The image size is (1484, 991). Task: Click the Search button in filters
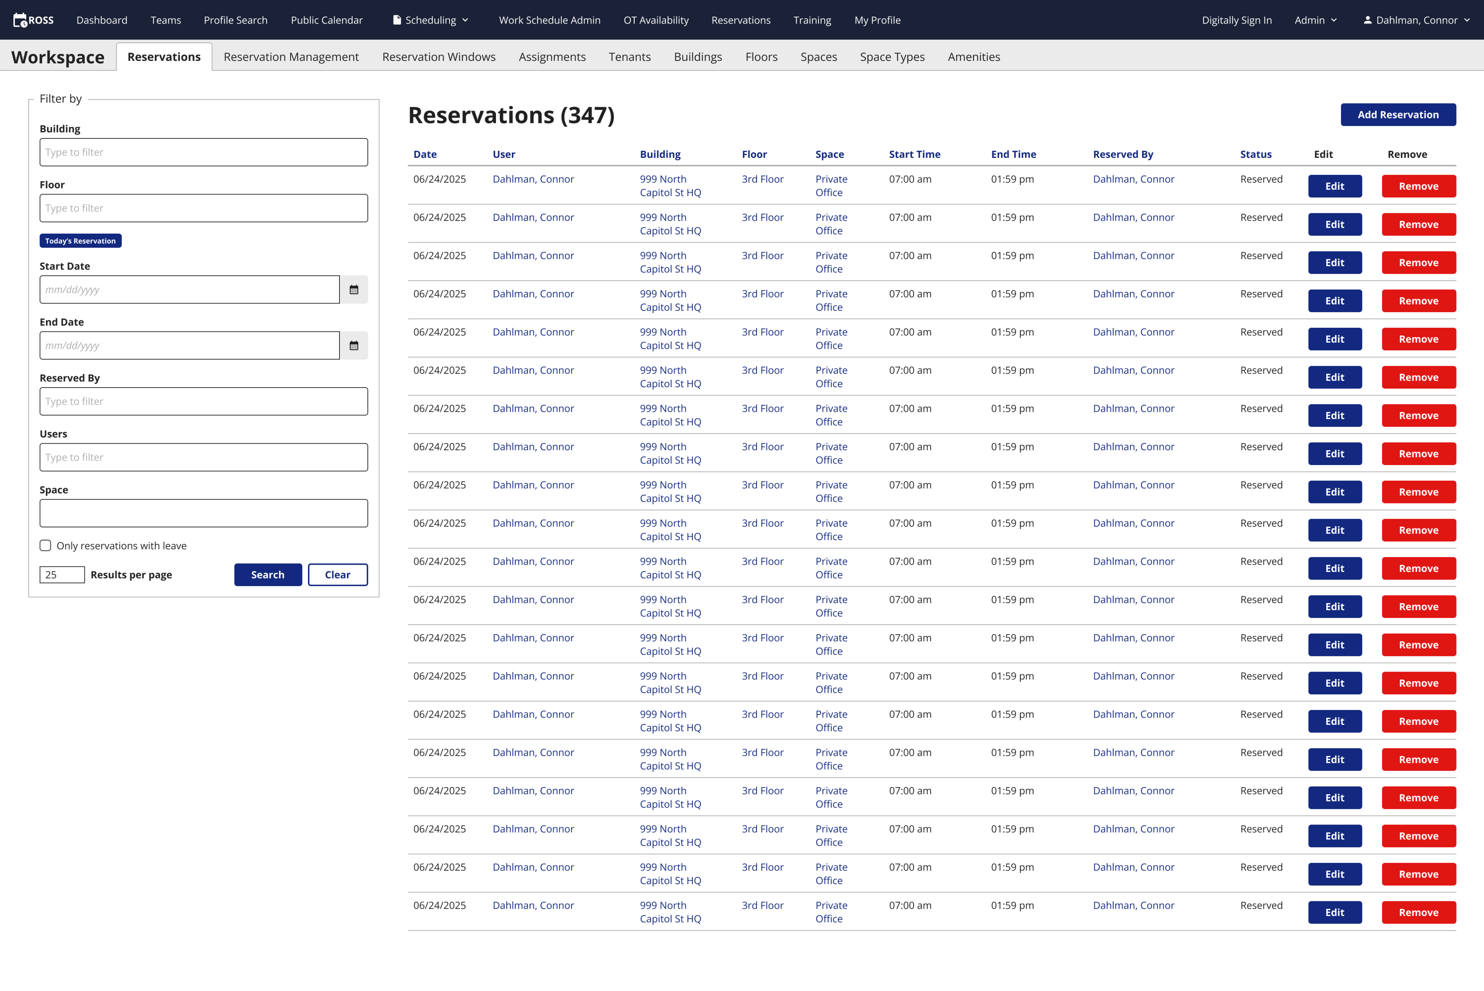[x=267, y=574]
